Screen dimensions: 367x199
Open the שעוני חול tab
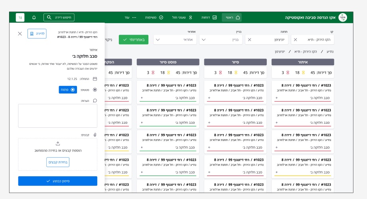pyautogui.click(x=182, y=18)
